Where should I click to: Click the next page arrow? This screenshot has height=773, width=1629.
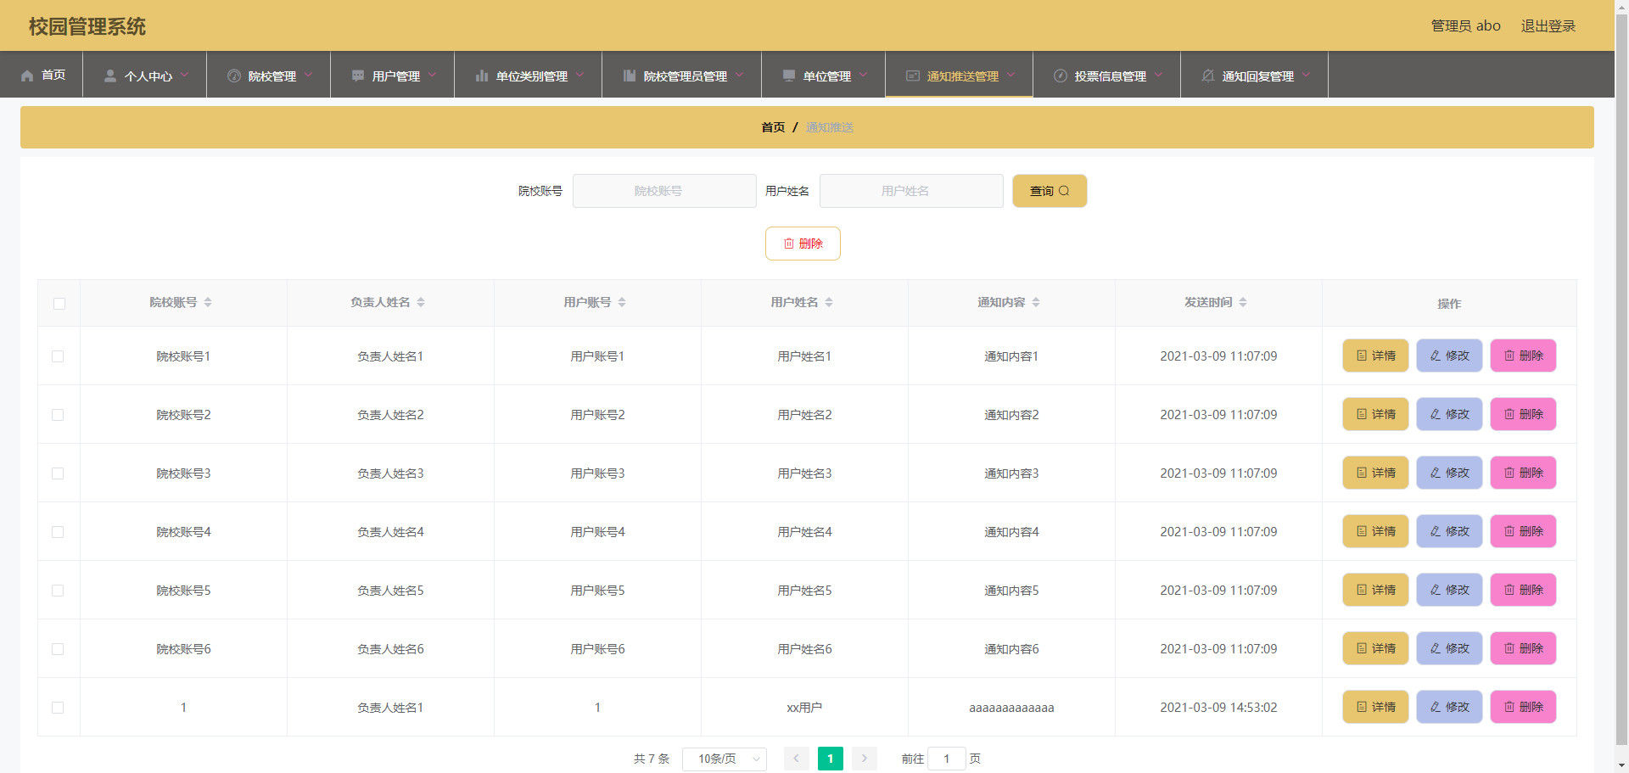point(865,759)
